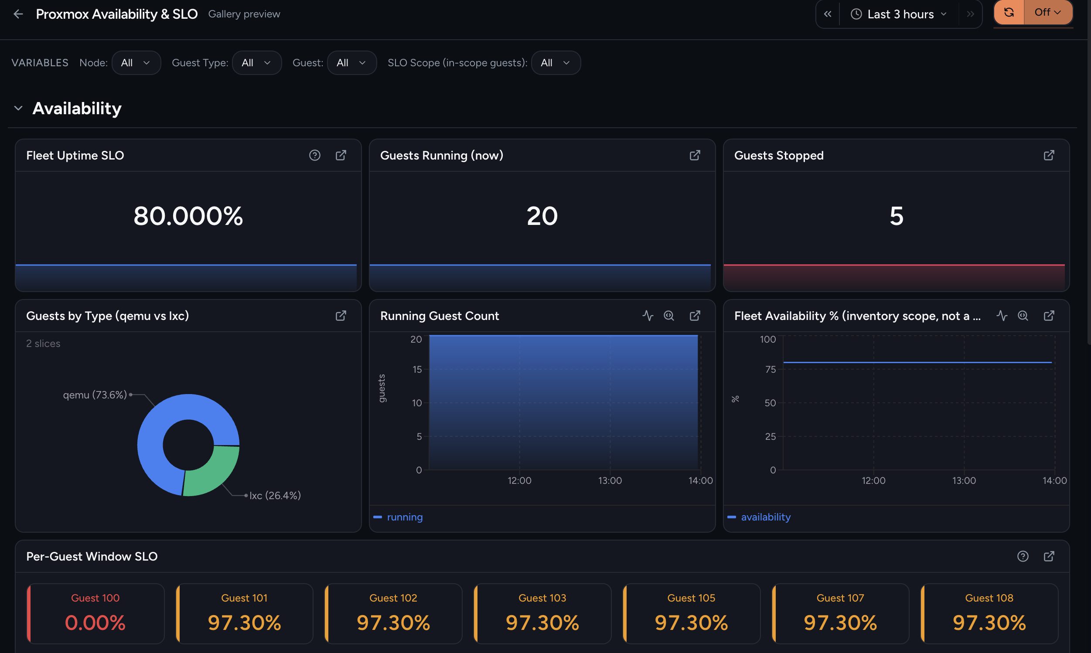
Task: Select the Guest 102 stat card
Action: (393, 614)
